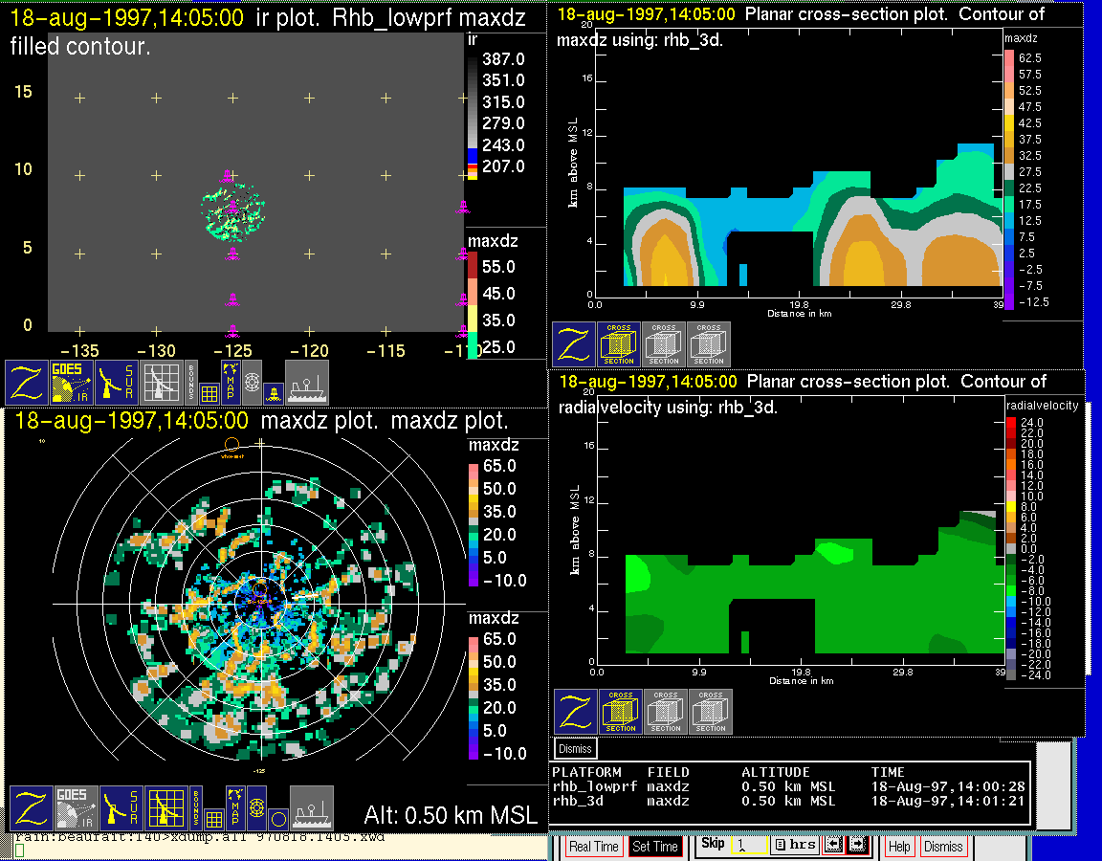Dismiss the platform info panel
Image resolution: width=1102 pixels, height=861 pixels.
(575, 748)
